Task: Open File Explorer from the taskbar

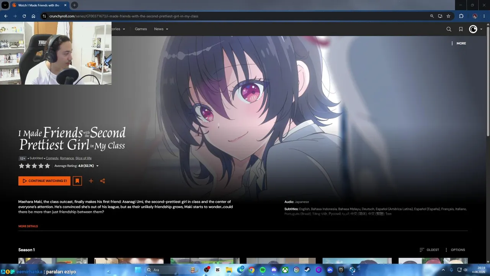Action: (229, 270)
